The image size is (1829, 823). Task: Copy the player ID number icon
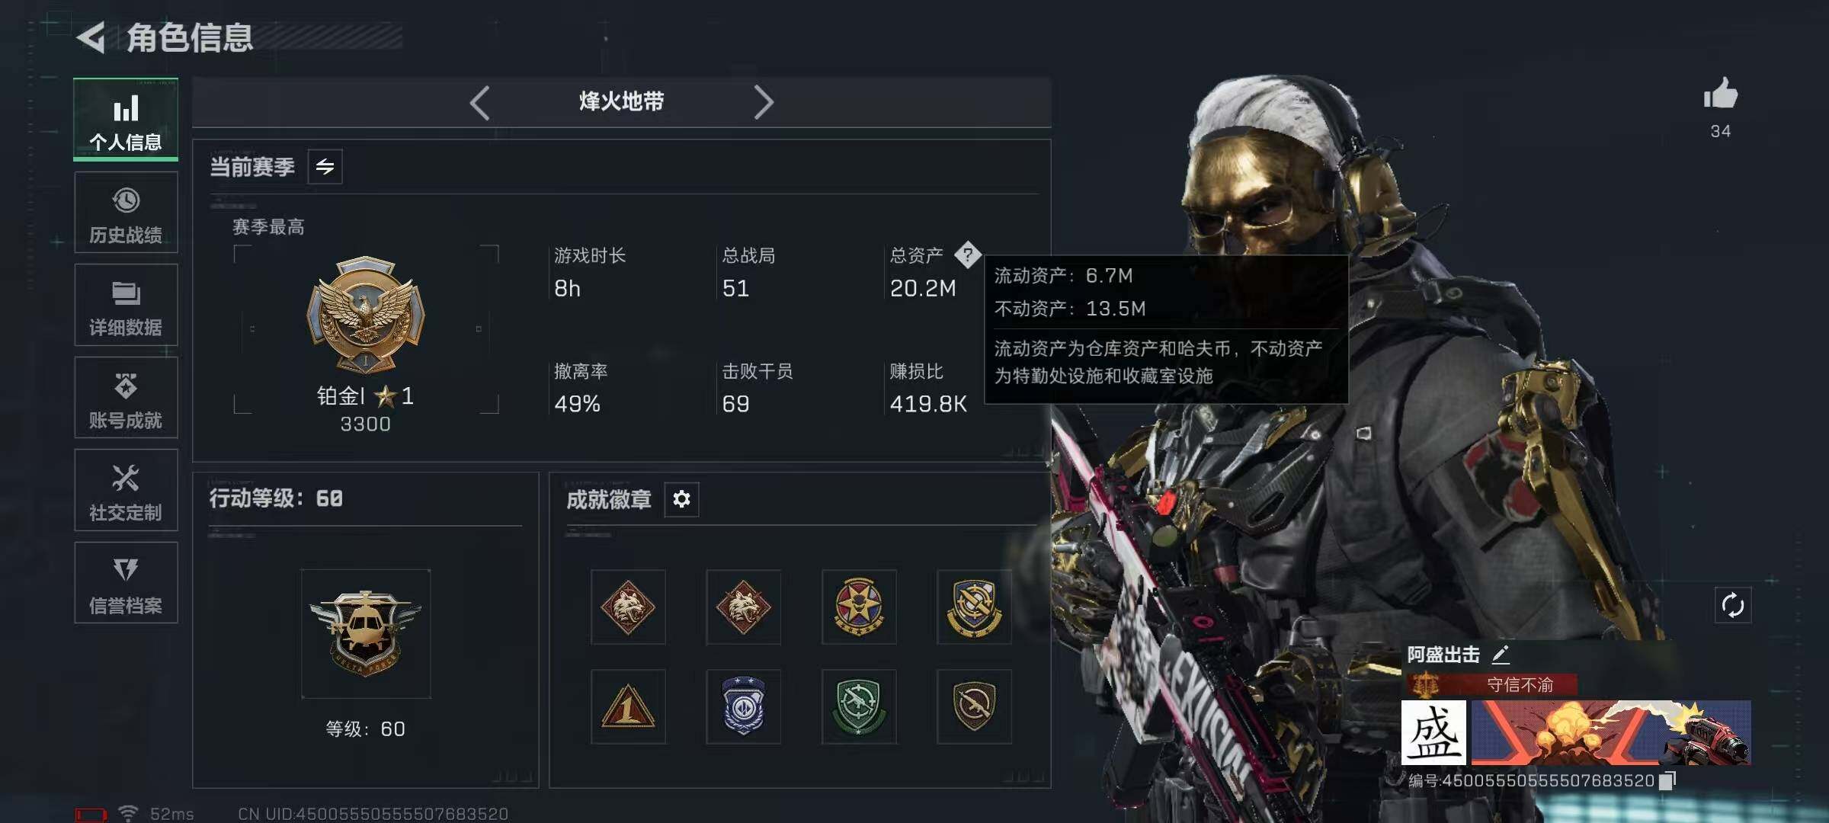tap(1667, 780)
